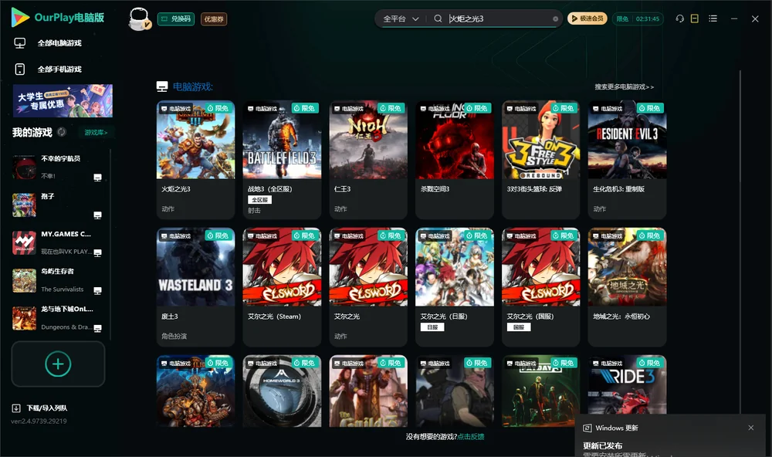Select 龙与地下城OnL... in My Games
The image size is (772, 457).
click(x=58, y=318)
